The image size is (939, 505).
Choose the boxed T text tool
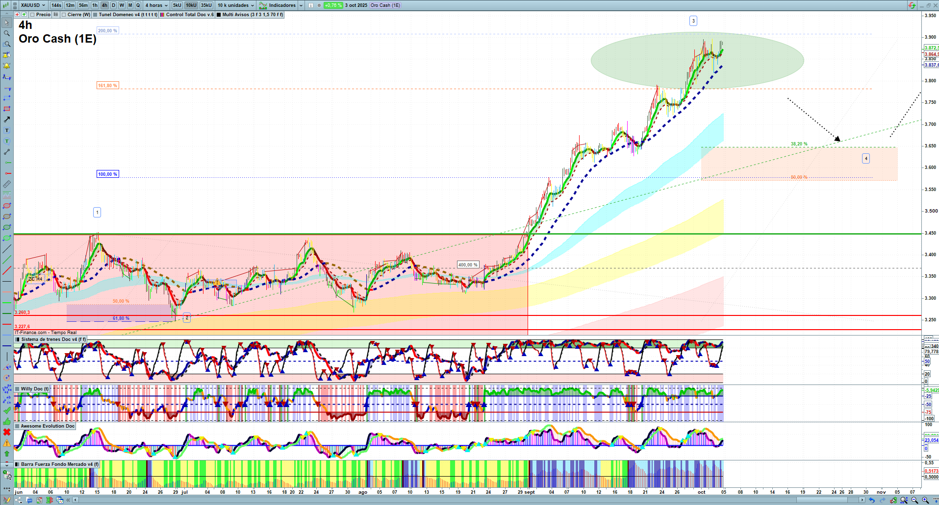point(7,130)
